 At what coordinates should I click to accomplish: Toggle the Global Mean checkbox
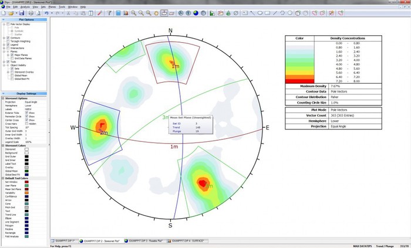[11, 75]
